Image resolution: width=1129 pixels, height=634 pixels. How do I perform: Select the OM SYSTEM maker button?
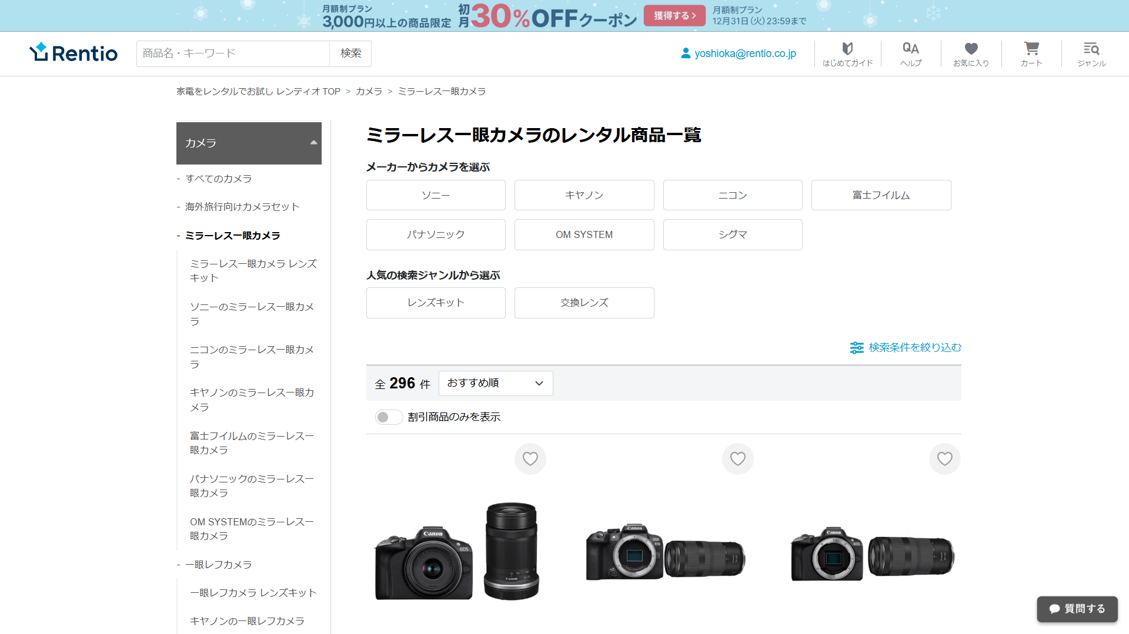click(584, 234)
